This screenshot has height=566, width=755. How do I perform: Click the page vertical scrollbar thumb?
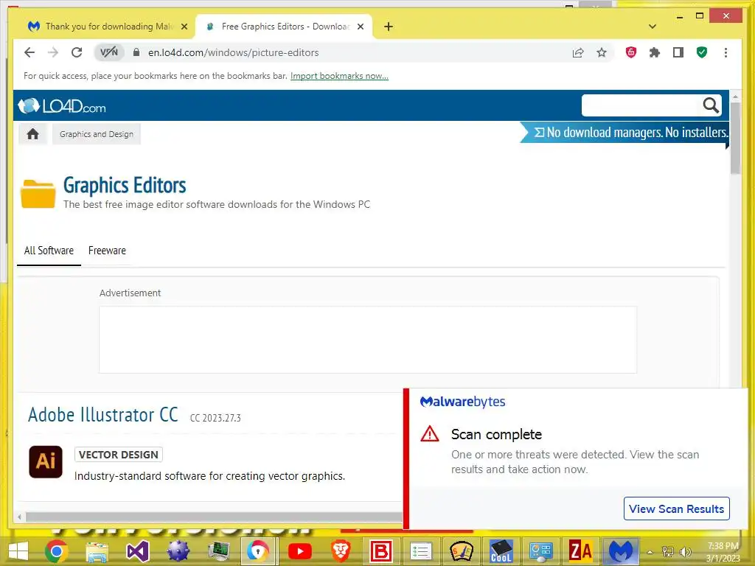pyautogui.click(x=735, y=139)
